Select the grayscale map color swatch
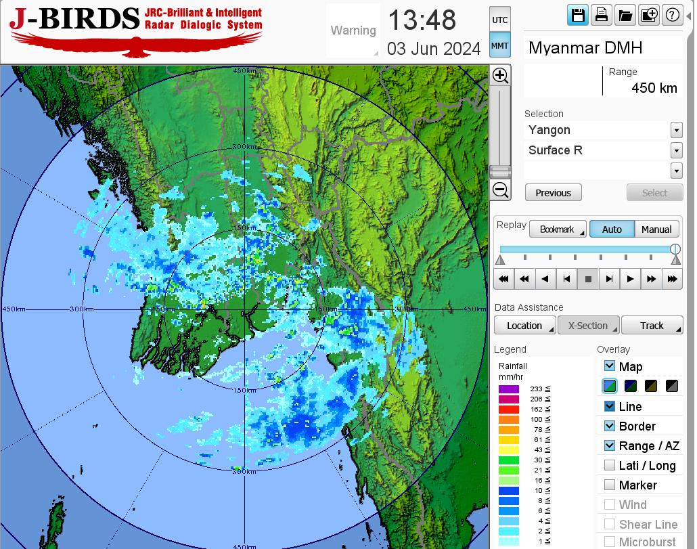 [672, 387]
